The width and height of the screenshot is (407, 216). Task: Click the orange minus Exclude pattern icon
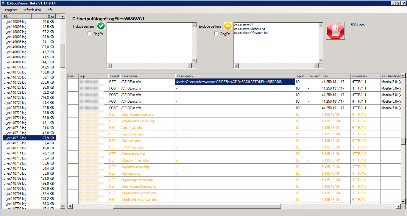[228, 26]
